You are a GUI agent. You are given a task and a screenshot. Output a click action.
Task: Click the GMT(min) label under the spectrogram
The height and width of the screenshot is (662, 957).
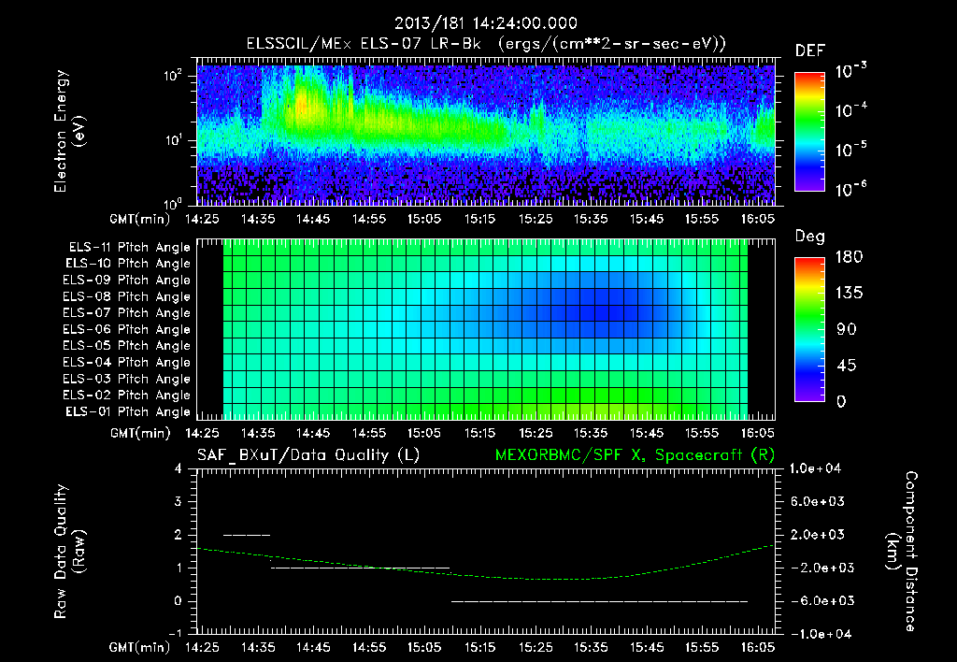point(139,219)
